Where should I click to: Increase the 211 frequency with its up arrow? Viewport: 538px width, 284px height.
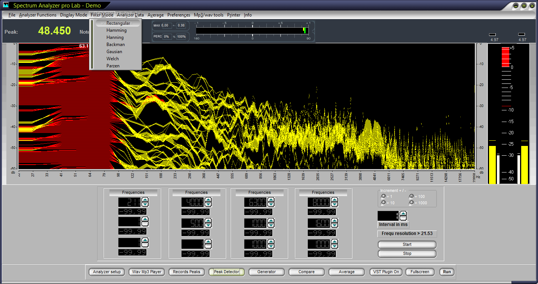tap(145, 200)
